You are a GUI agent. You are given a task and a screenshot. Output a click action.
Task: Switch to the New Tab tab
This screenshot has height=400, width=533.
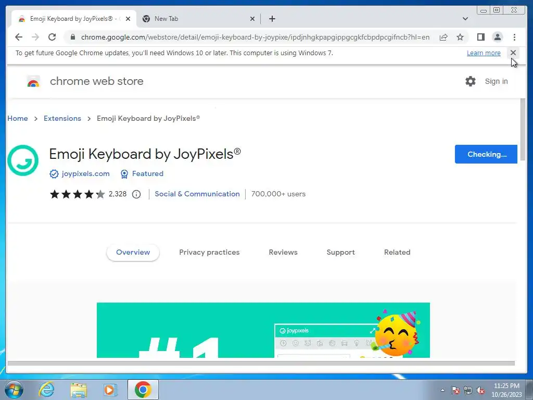click(198, 19)
